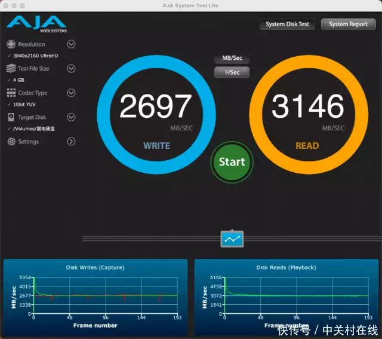Open the Settings arrow expander

pos(71,142)
